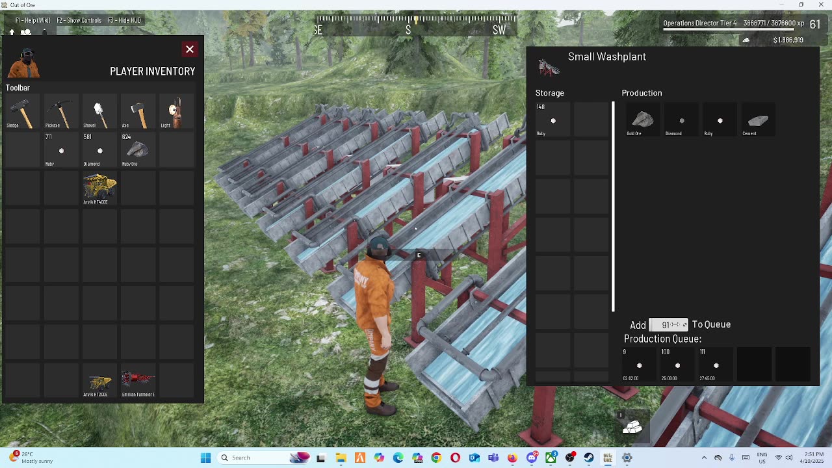Select the queued item with 02:02:00 timer
Screen dimensions: 832x468
[x=639, y=365]
